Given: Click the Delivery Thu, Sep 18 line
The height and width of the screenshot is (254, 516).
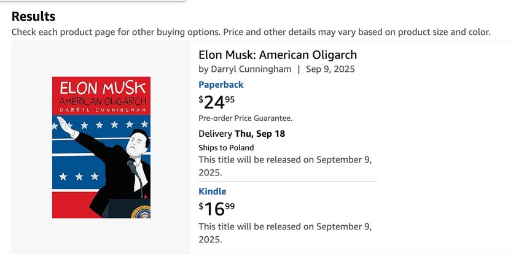Looking at the screenshot, I should (x=242, y=134).
